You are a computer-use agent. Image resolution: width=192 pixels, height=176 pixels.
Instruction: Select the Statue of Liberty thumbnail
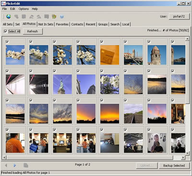(62, 84)
